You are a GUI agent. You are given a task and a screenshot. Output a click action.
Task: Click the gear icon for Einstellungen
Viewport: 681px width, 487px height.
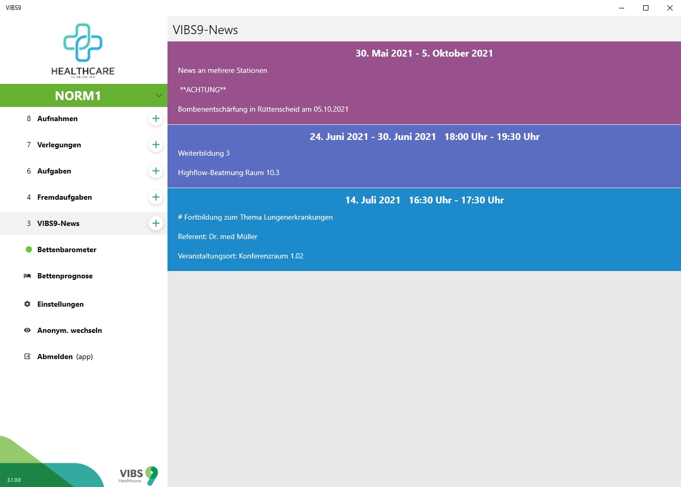pyautogui.click(x=27, y=304)
